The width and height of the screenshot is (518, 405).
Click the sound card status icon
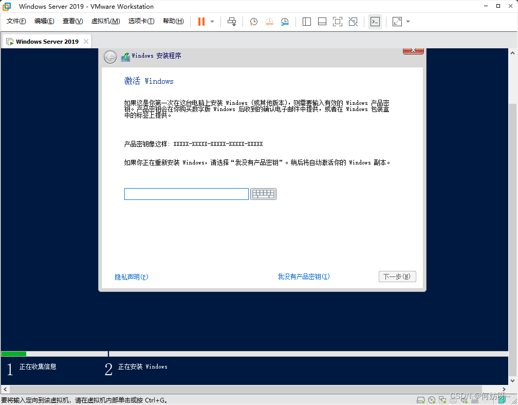(x=464, y=400)
